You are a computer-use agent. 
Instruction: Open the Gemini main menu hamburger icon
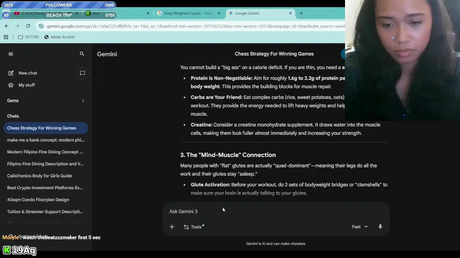pos(11,54)
